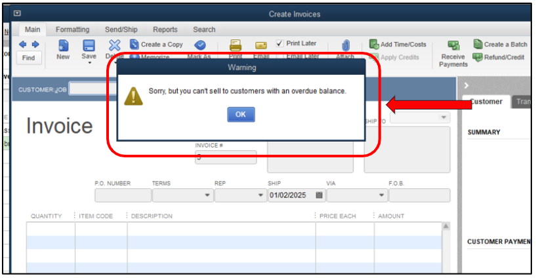This screenshot has width=536, height=278.
Task: Click the first Quantity cell
Action: (51, 229)
